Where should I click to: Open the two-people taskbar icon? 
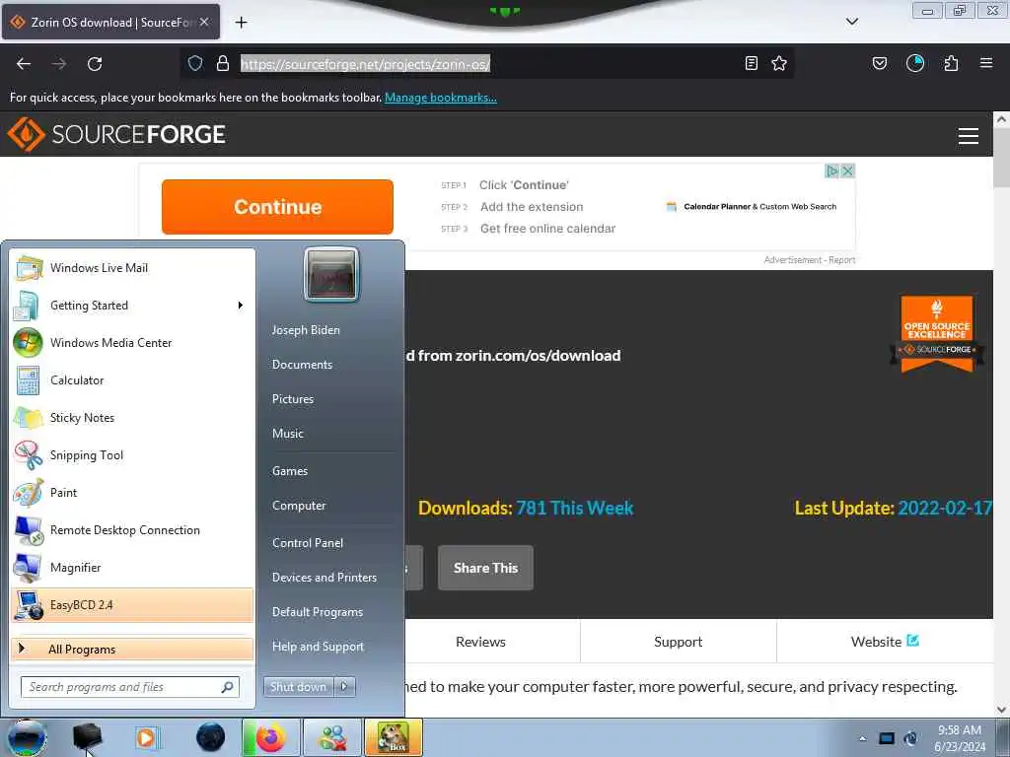[x=333, y=737]
